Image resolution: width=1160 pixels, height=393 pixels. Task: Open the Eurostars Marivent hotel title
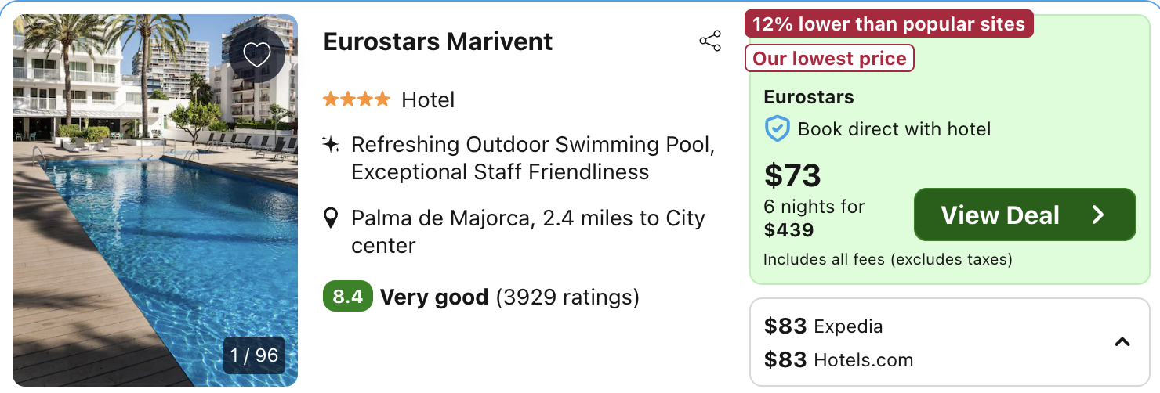click(438, 41)
